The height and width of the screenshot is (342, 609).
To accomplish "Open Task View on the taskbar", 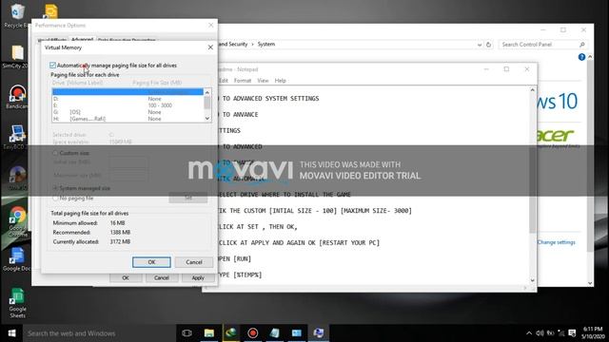I will (187, 333).
